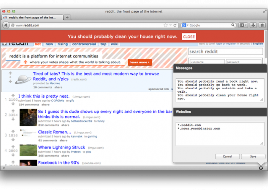Open 265 comments link
Image resolution: width=268 pixels, height=190 pixels.
click(49, 156)
